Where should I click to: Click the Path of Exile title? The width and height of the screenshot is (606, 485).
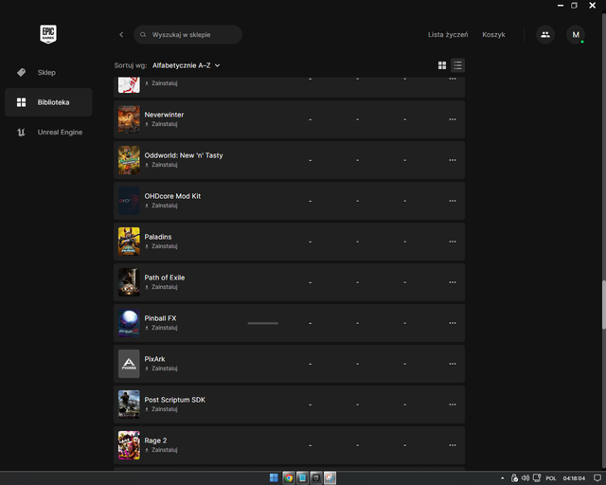164,278
